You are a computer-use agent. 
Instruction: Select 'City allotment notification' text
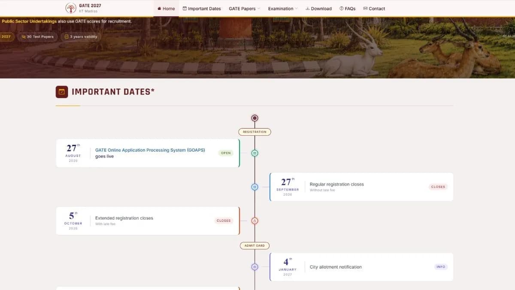coord(336,267)
